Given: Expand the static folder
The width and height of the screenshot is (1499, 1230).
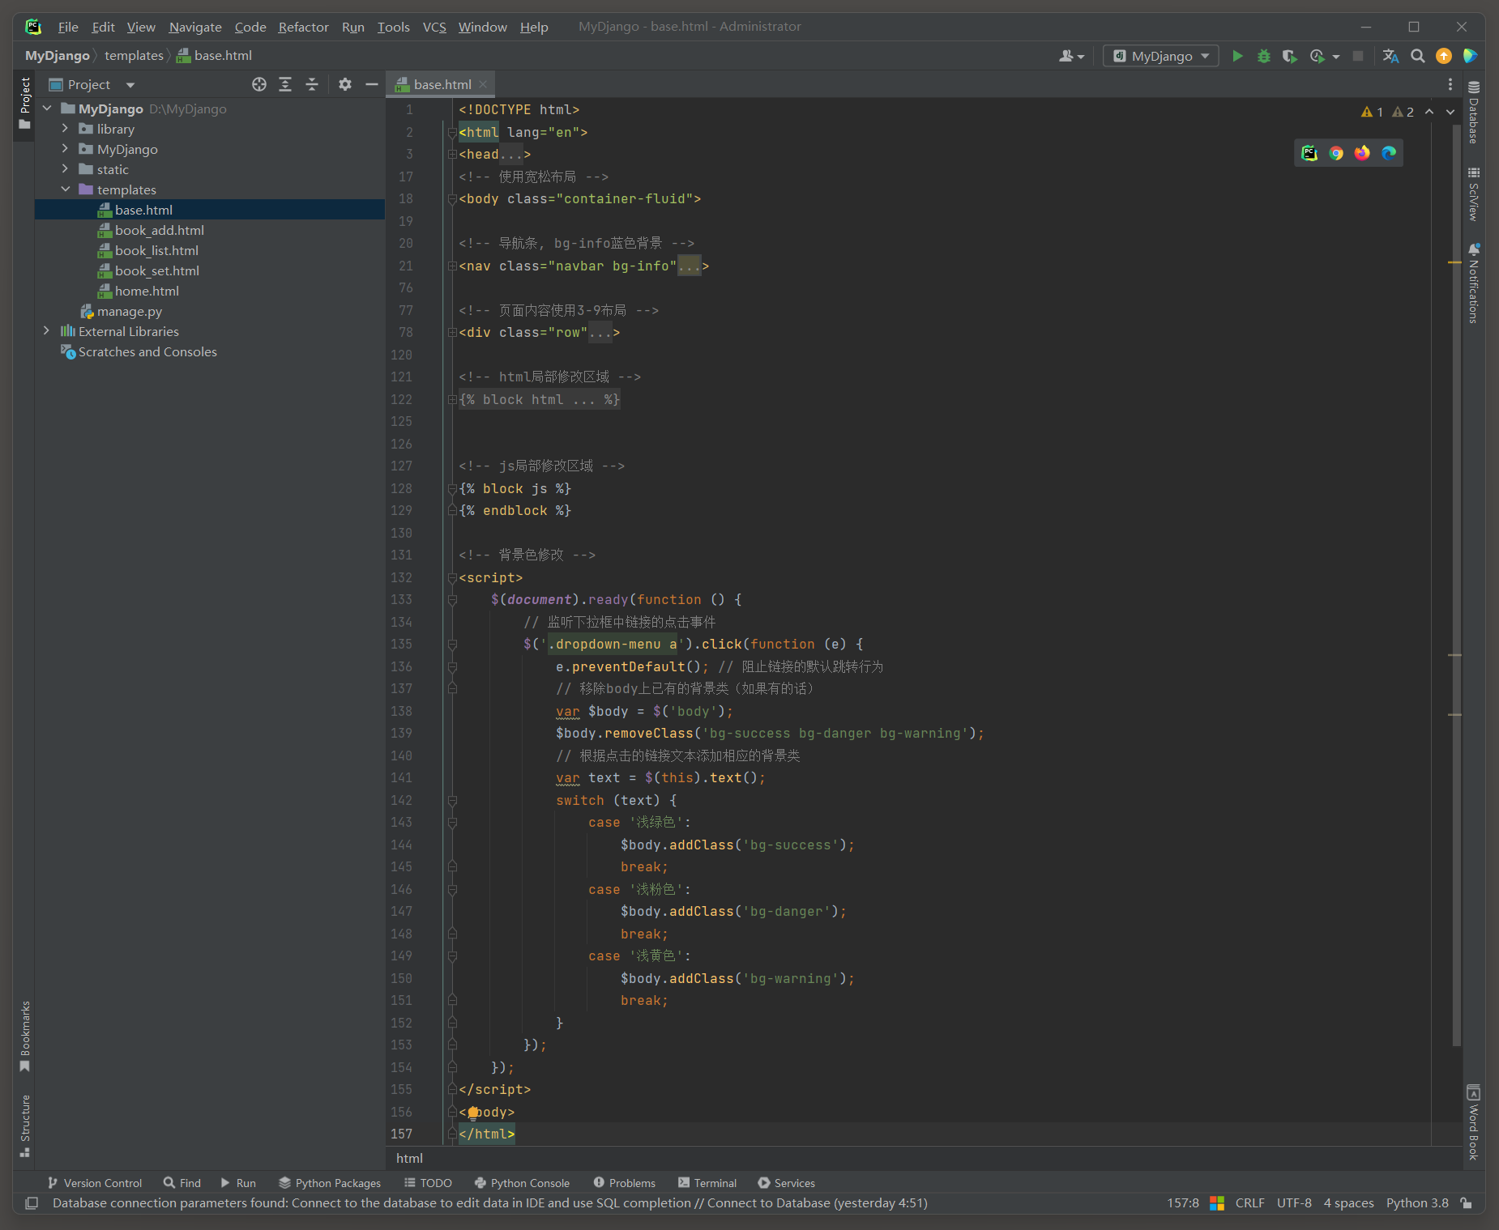Looking at the screenshot, I should pos(65,169).
